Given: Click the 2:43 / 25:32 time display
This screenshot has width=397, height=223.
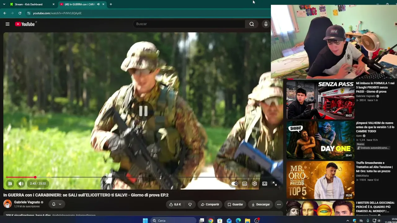Looking at the screenshot, I should (38, 184).
